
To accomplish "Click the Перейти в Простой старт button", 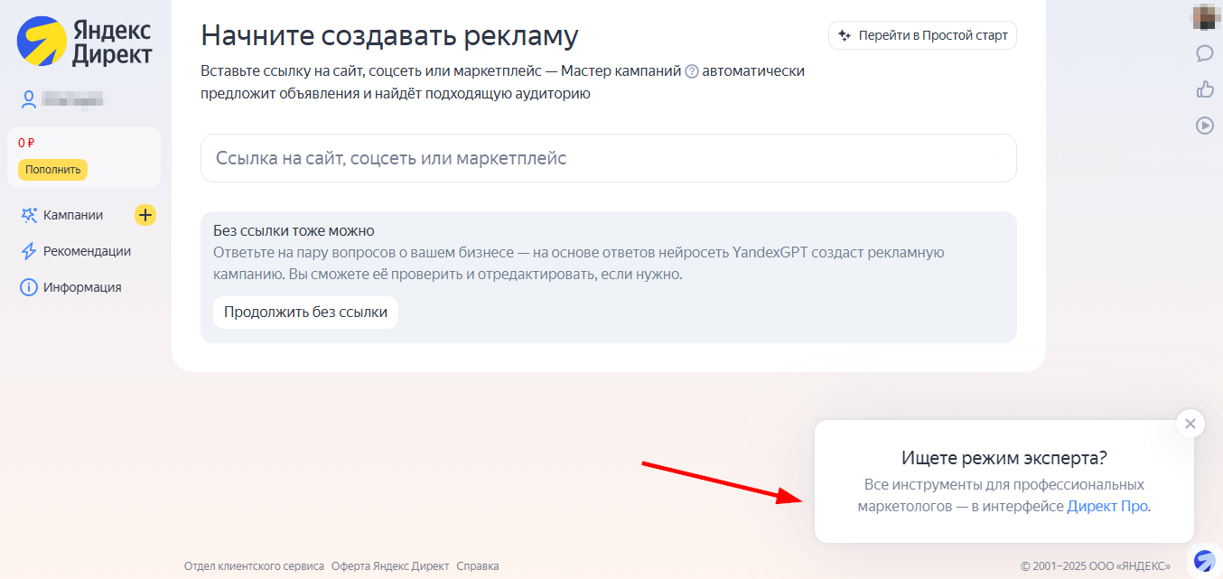I will click(x=922, y=35).
